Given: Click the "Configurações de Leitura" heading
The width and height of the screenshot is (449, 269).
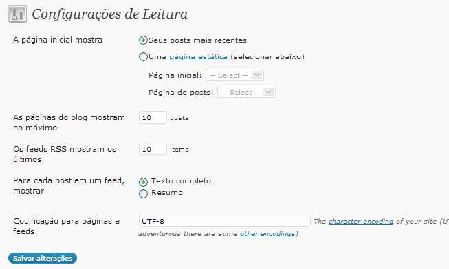Looking at the screenshot, I should (110, 14).
